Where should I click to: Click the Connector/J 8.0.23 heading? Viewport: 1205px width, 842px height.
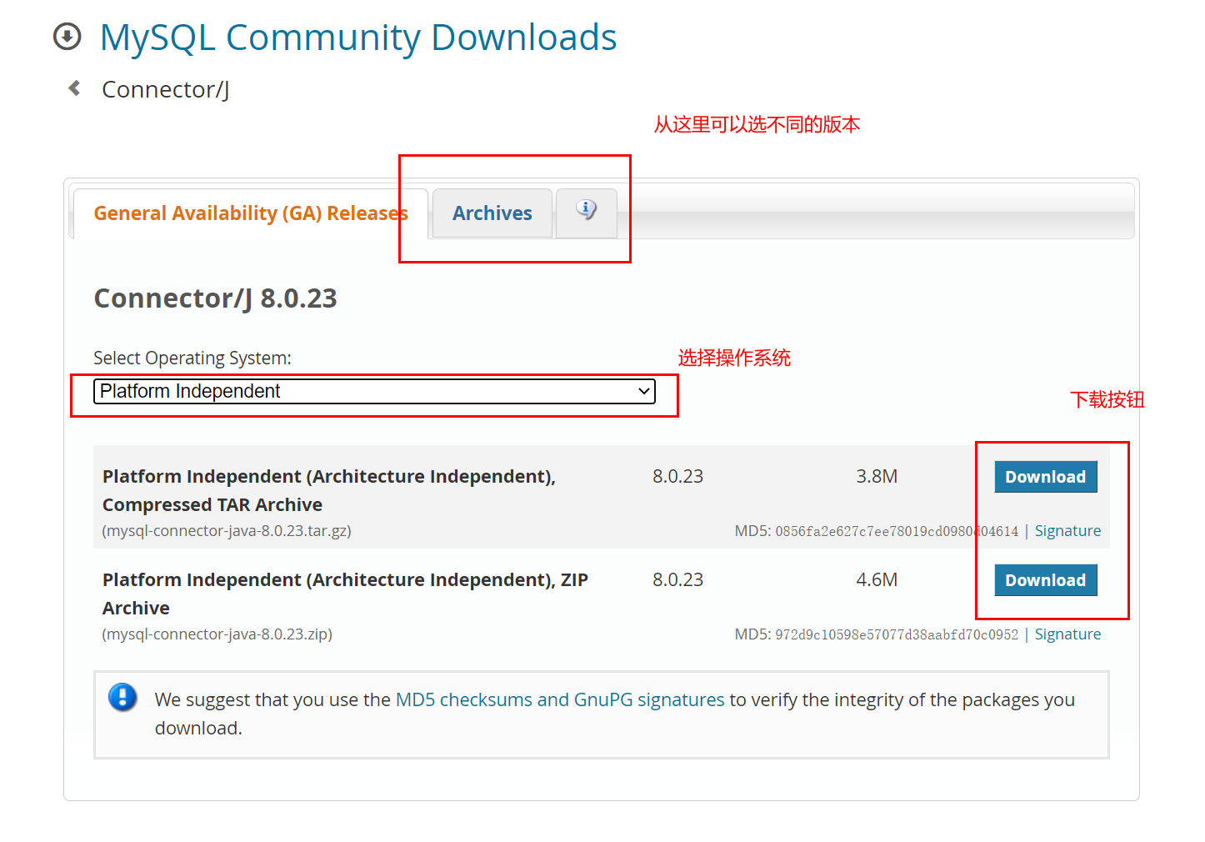click(x=216, y=298)
